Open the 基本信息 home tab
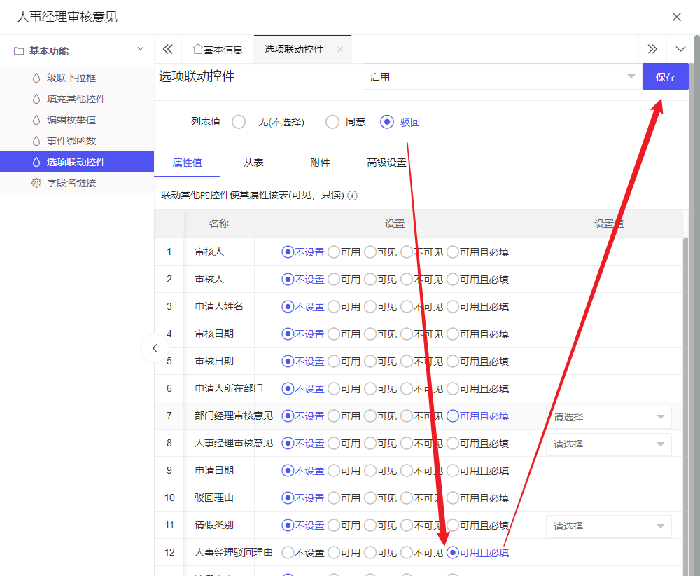The image size is (700, 576). coord(218,49)
